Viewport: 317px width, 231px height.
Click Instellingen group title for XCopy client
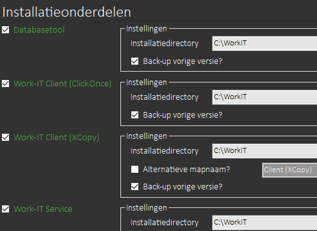point(147,136)
